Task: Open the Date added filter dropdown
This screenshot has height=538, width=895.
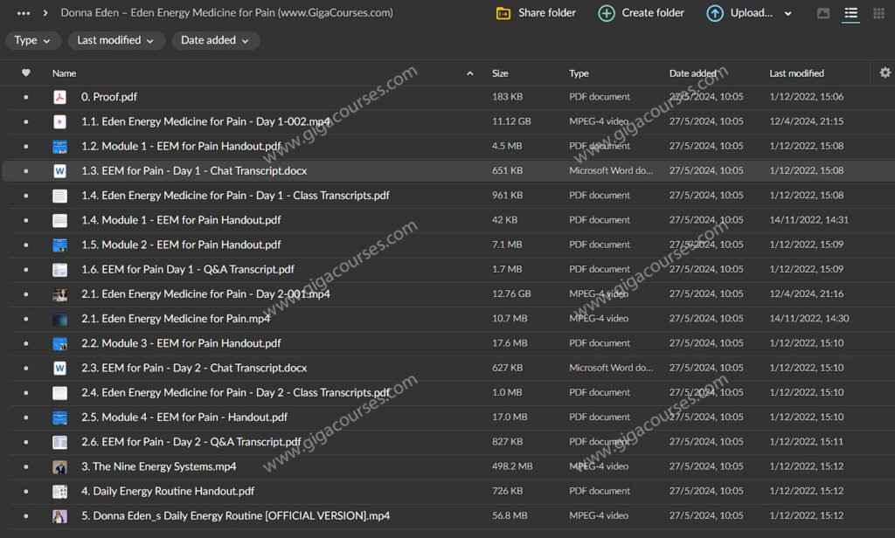Action: 215,40
